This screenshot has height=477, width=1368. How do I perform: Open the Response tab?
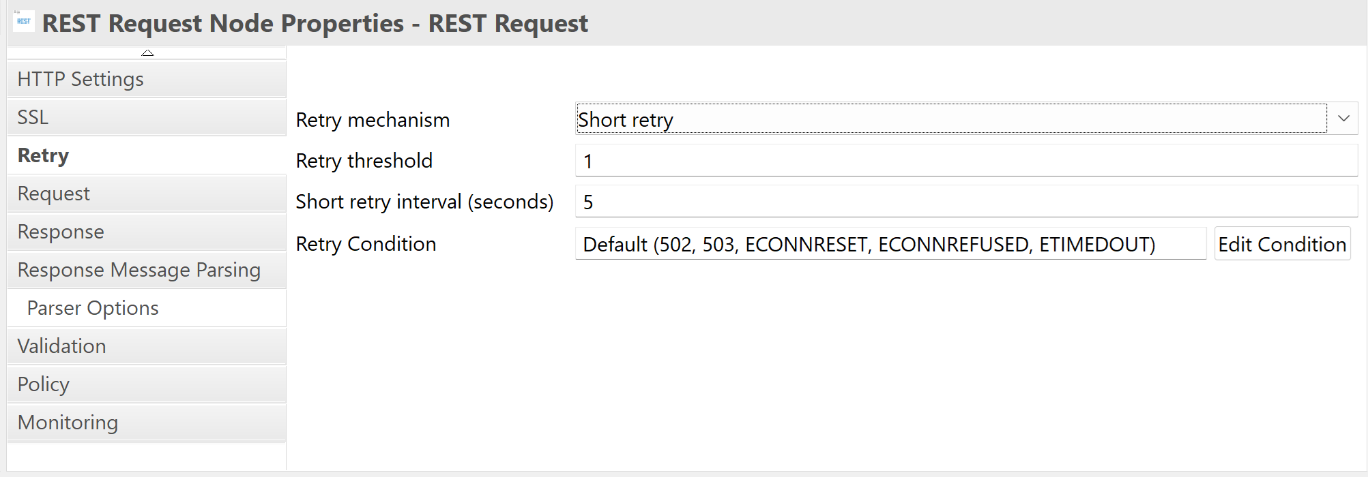[147, 232]
